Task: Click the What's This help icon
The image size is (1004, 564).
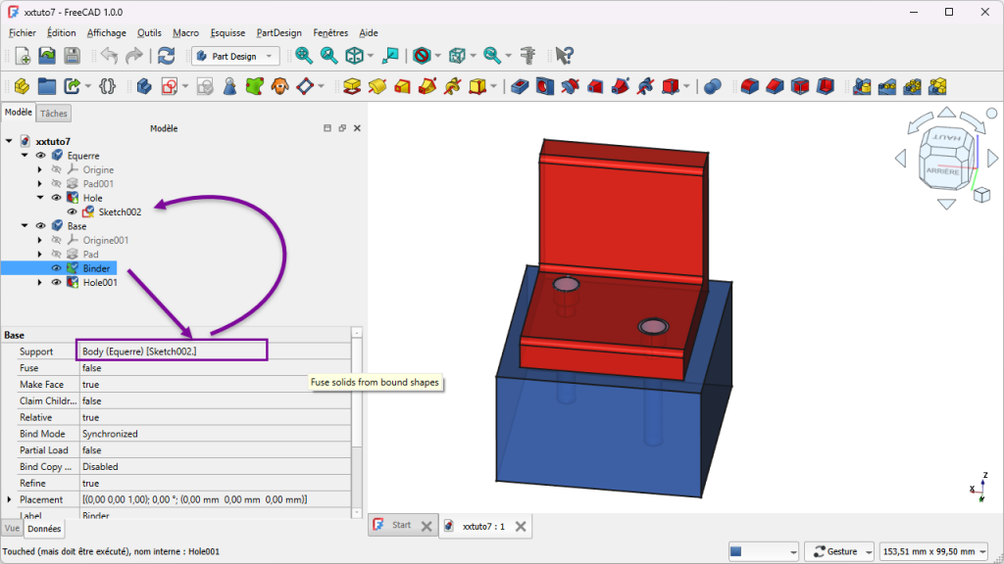Action: tap(564, 56)
